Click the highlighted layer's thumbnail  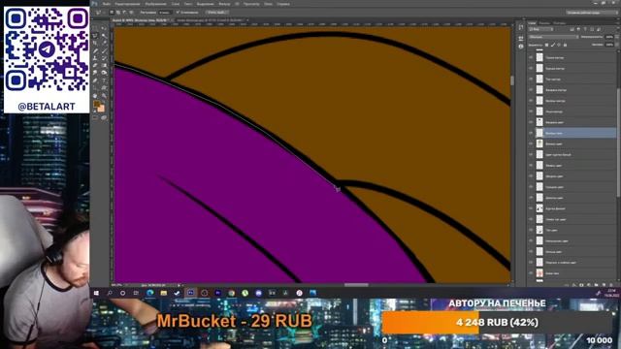click(x=539, y=133)
